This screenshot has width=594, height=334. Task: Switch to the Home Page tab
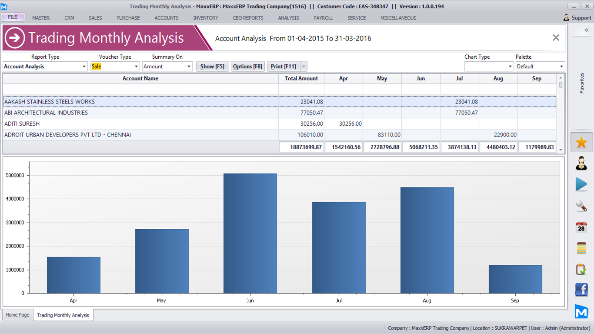click(18, 315)
